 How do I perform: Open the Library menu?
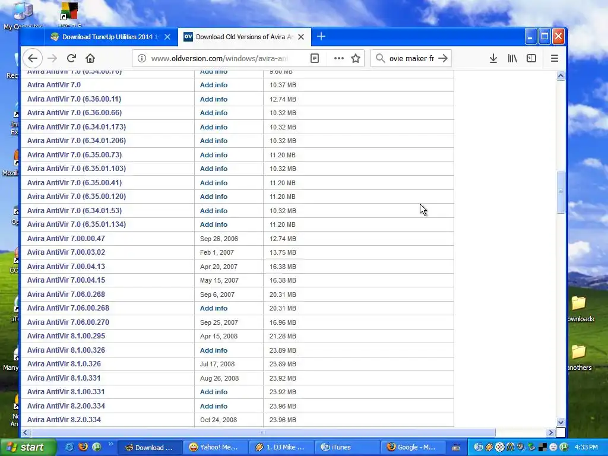pos(512,59)
